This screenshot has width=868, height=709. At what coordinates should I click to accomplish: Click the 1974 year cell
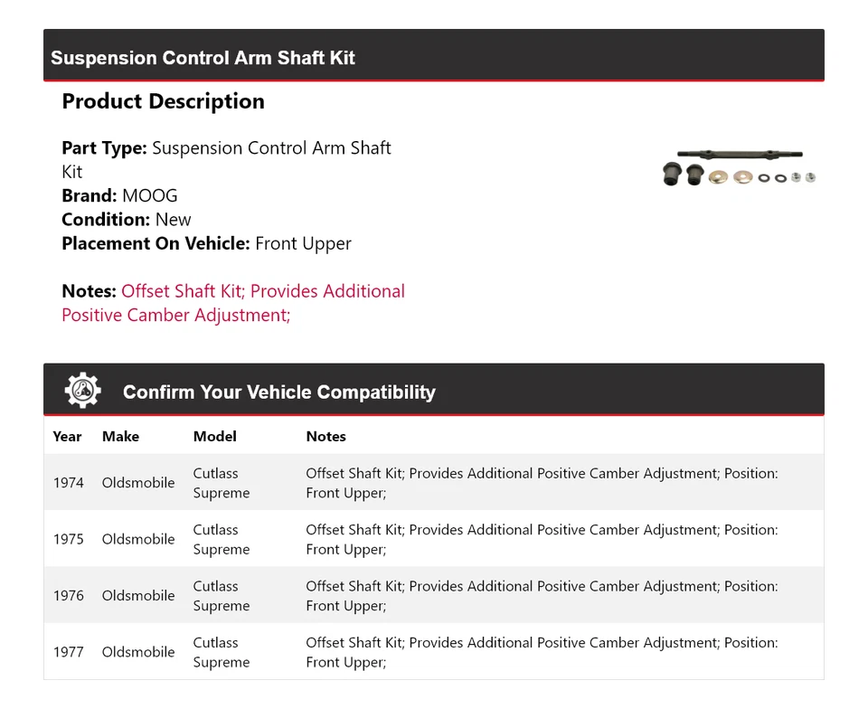68,483
